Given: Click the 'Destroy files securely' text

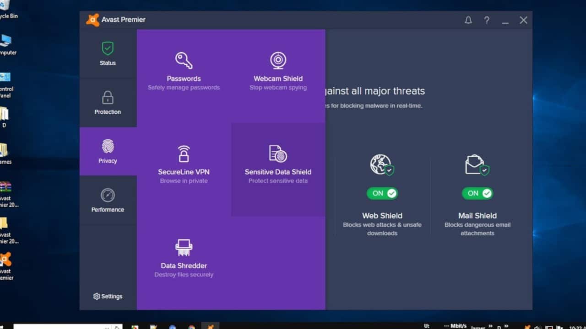Looking at the screenshot, I should 184,275.
